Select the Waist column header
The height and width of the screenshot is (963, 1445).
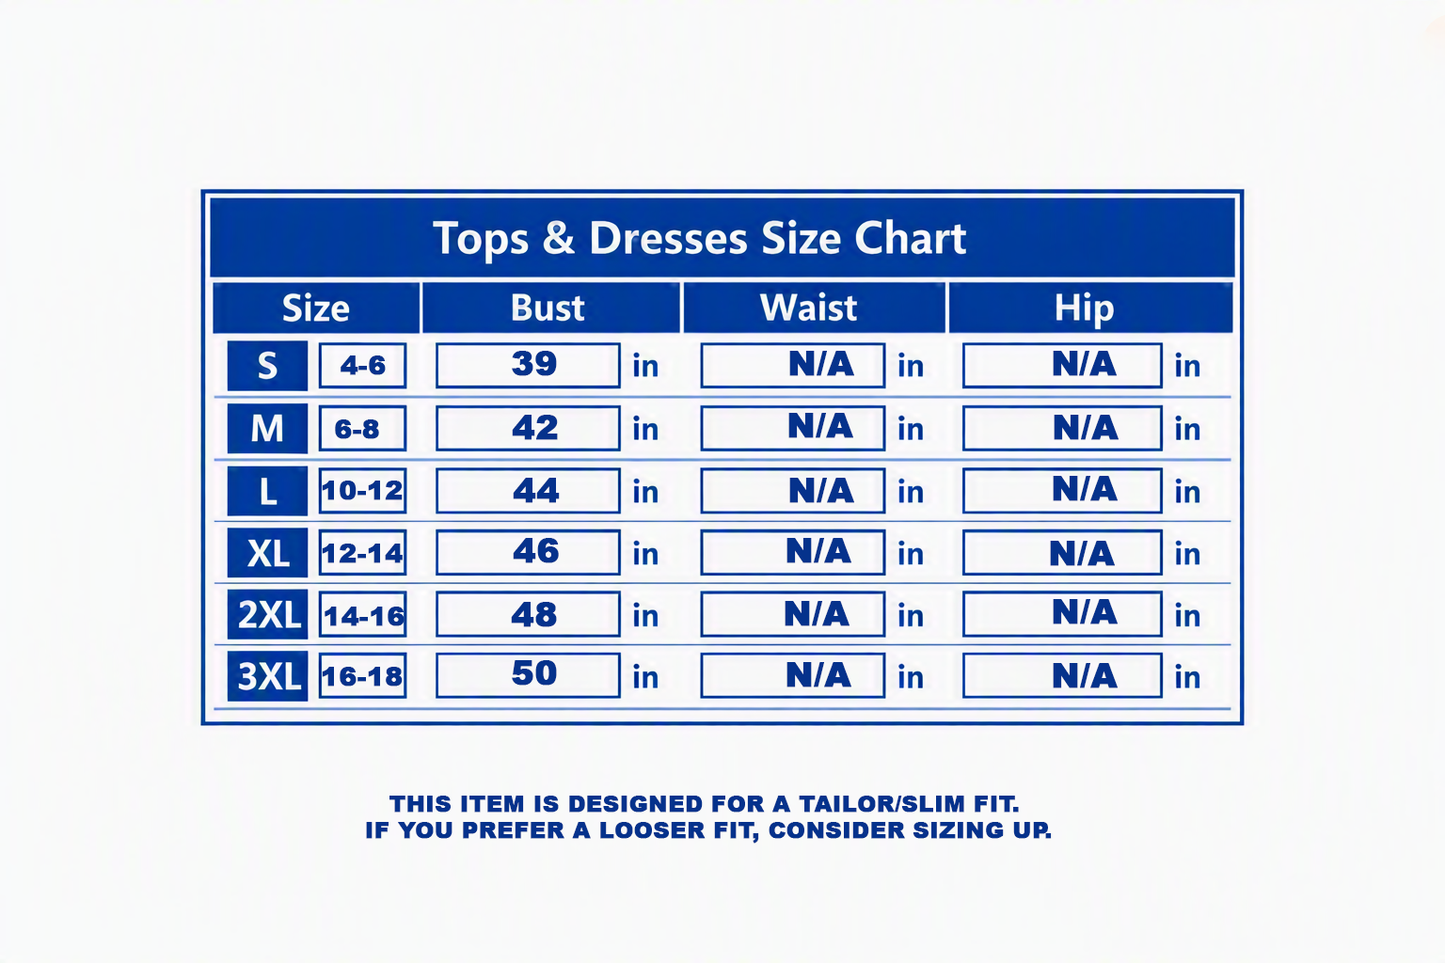(x=814, y=308)
